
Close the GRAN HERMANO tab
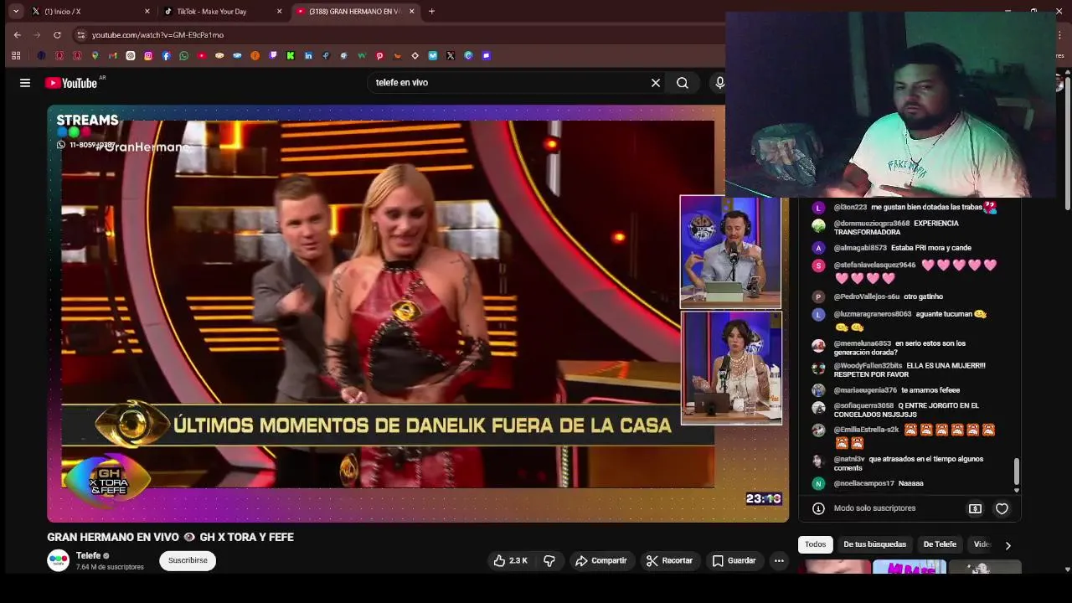[x=412, y=12]
